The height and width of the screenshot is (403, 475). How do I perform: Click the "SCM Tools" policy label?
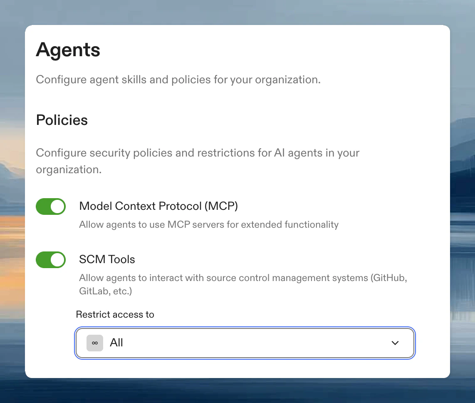point(107,259)
